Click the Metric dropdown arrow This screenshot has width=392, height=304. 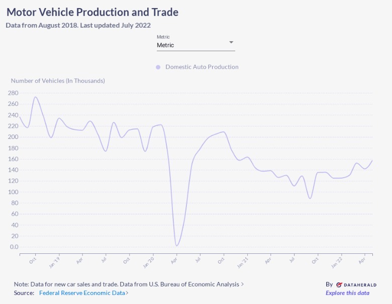[231, 42]
